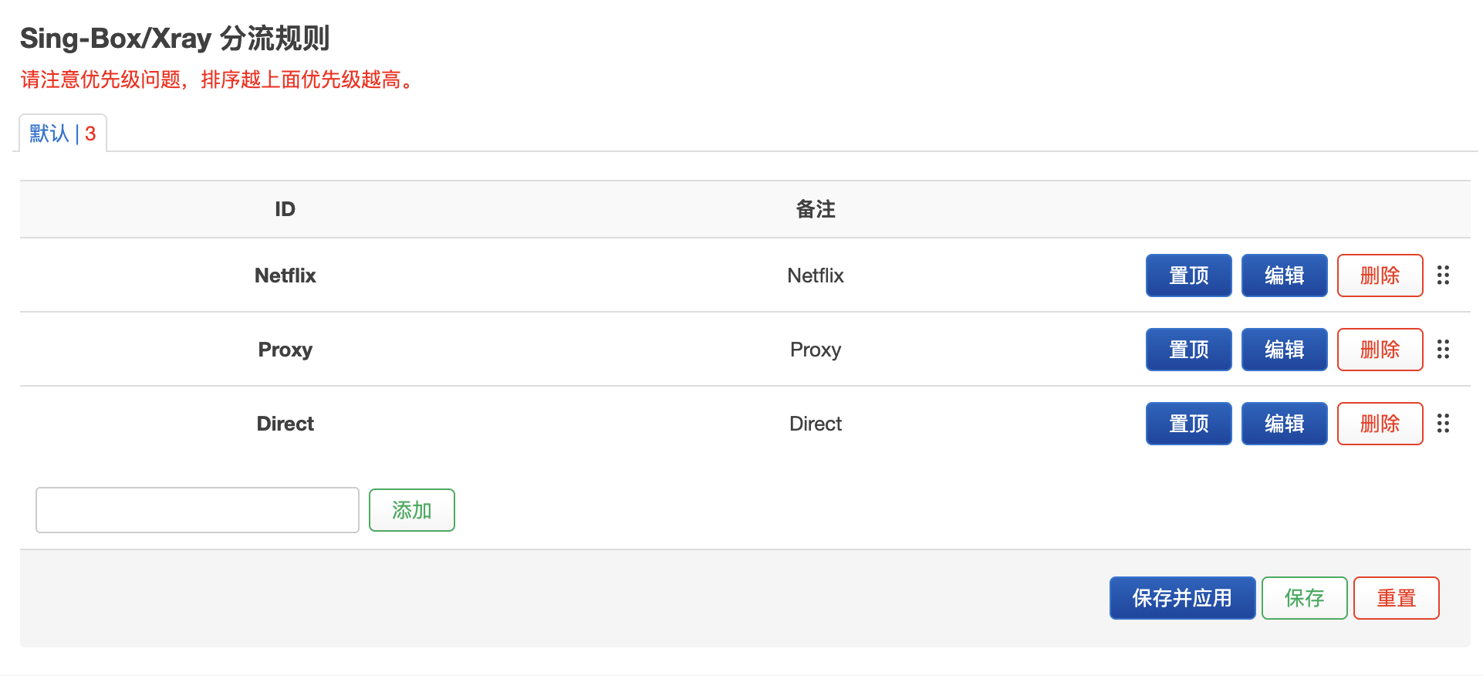Click the red 重置 reset button
Image resolution: width=1483 pixels, height=676 pixels.
[x=1396, y=598]
